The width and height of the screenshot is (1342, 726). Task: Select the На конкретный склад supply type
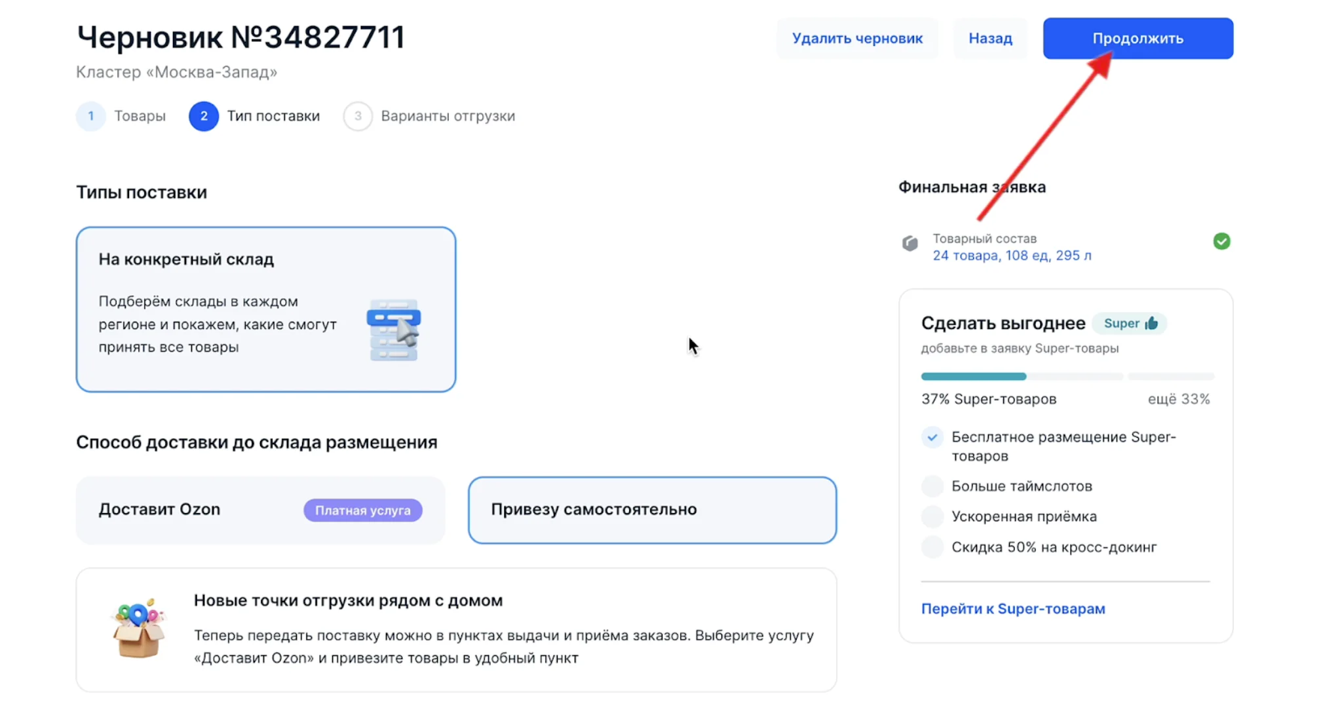pyautogui.click(x=265, y=309)
